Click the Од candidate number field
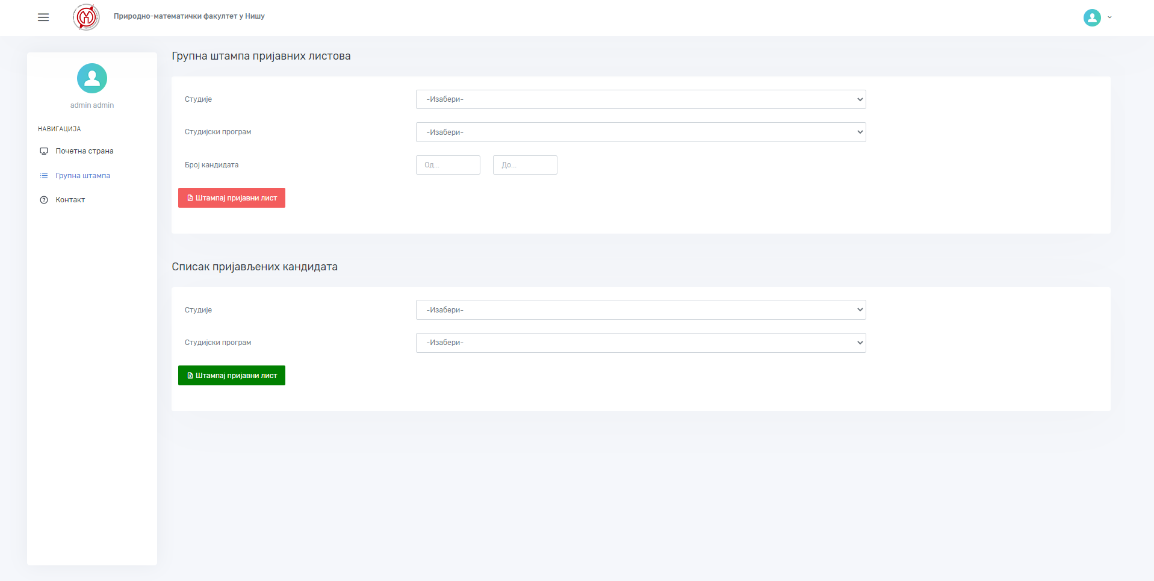Screen dimensions: 1154x581 (x=448, y=165)
